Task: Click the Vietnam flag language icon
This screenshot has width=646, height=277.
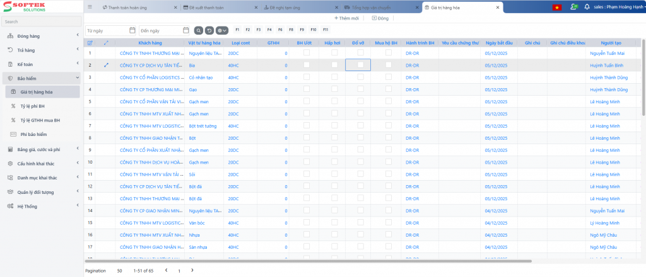Action: pos(557,7)
